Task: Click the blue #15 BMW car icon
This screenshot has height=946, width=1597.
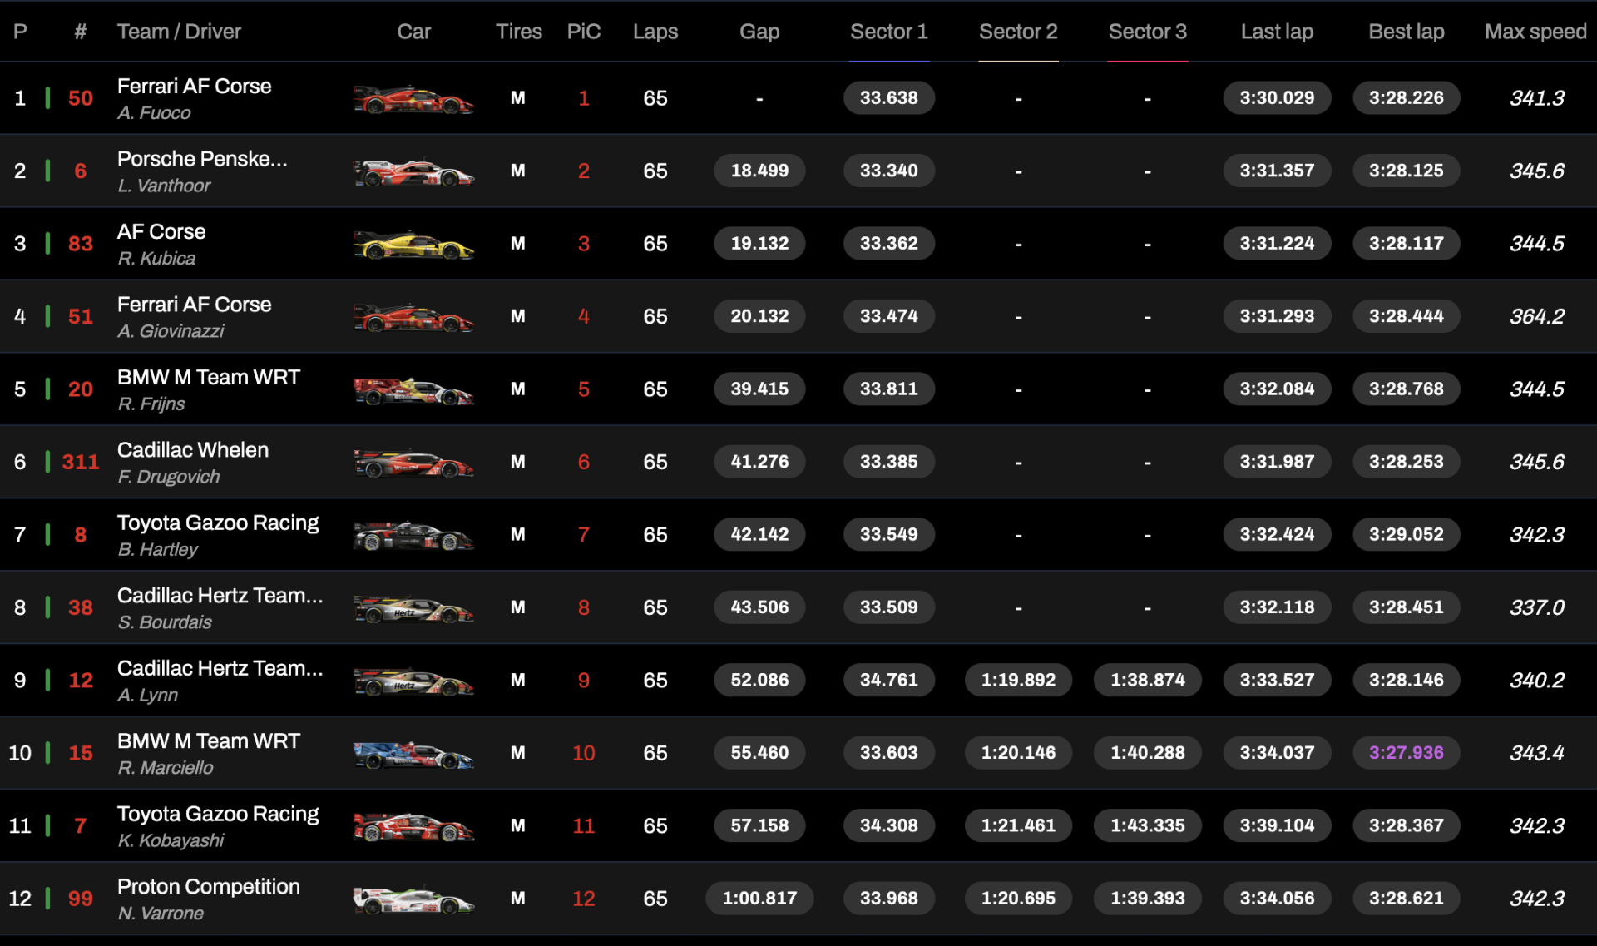Action: tap(413, 755)
